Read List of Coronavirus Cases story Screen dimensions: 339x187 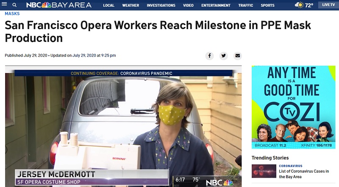(304, 174)
